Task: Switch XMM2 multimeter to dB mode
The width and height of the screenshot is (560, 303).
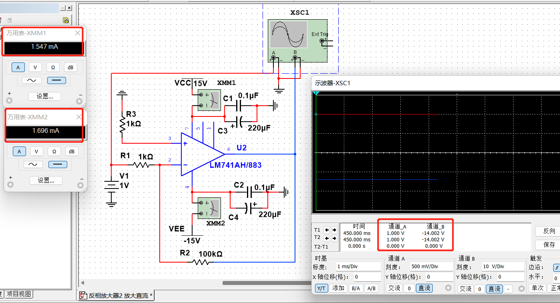Action: tap(72, 151)
